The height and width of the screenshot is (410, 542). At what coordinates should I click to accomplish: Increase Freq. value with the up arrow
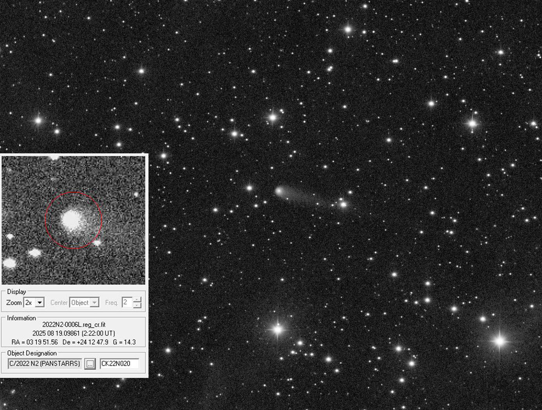pyautogui.click(x=137, y=300)
